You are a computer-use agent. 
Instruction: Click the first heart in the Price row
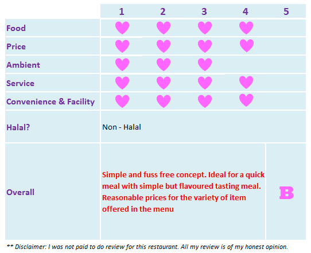pos(122,46)
